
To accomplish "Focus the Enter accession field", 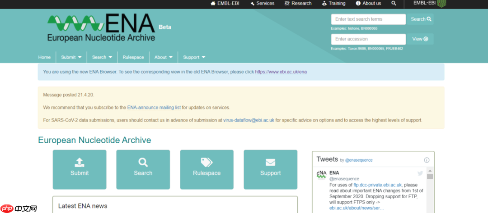I will tap(369, 39).
